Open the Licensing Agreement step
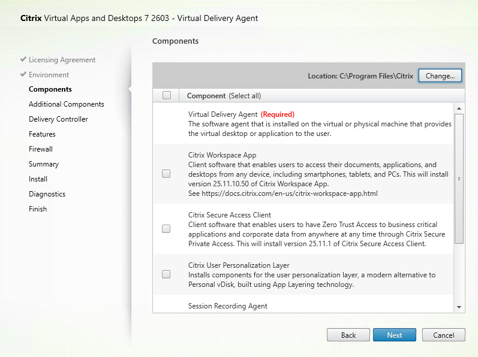 (x=62, y=60)
